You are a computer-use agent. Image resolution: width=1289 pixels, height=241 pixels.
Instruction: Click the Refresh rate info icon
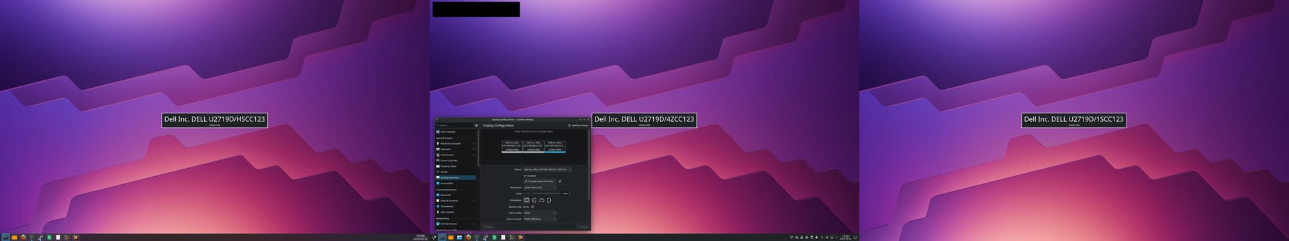point(532,207)
